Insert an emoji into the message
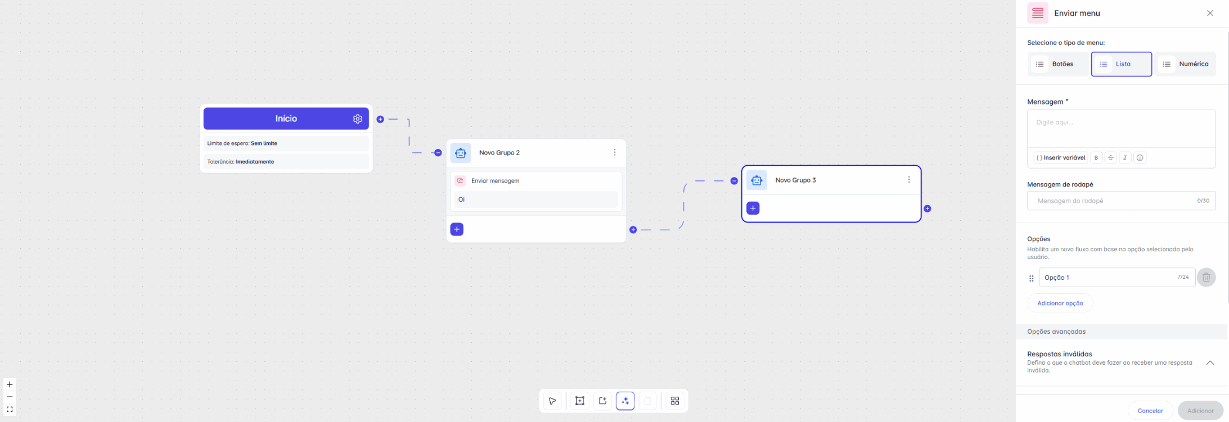 click(1140, 158)
